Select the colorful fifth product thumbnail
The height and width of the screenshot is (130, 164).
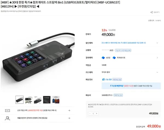pyautogui.click(x=56, y=100)
